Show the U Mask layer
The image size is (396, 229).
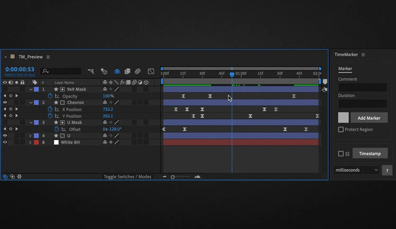[x=5, y=123]
